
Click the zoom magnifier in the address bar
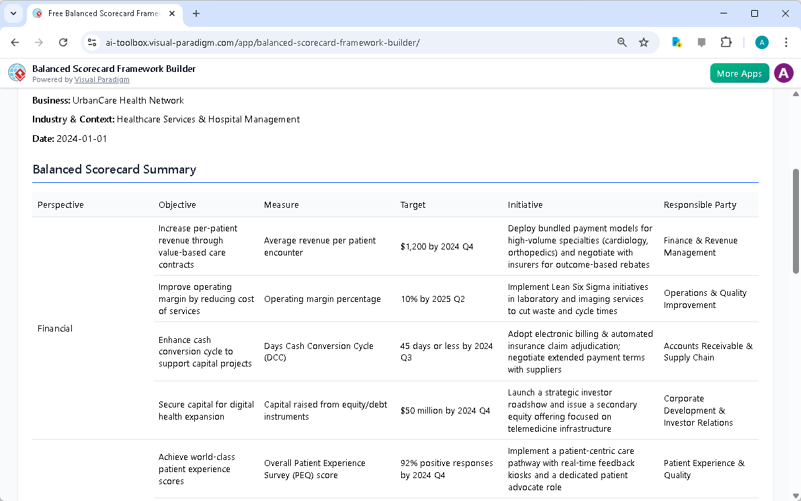(622, 42)
